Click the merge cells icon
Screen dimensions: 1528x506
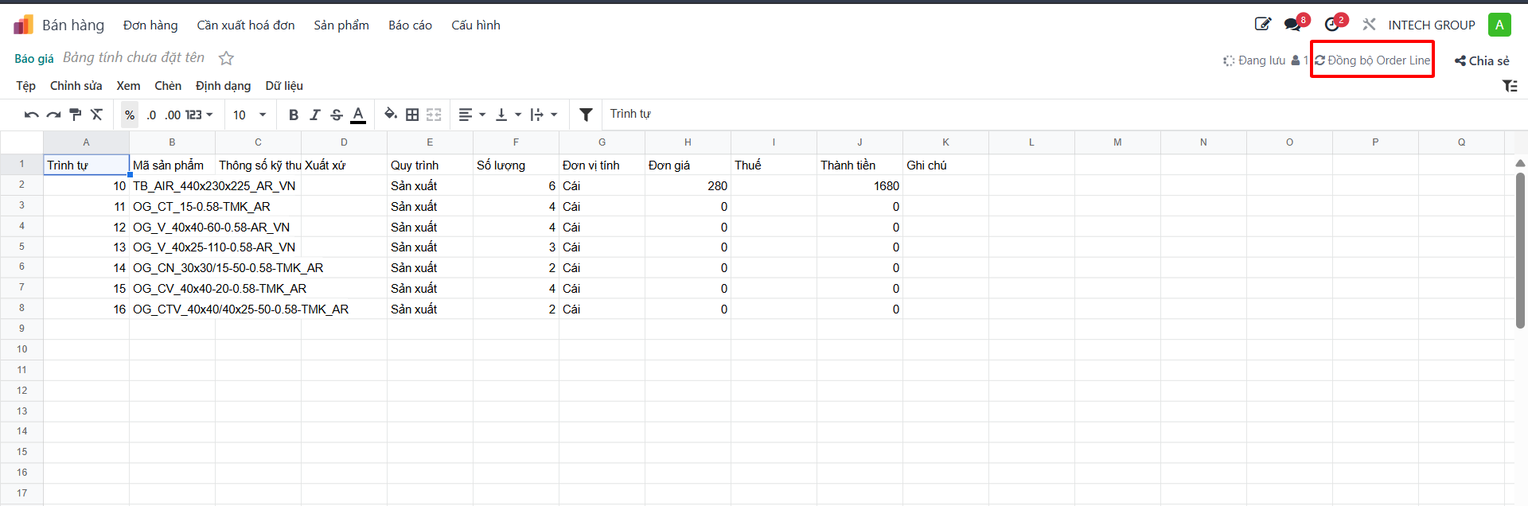point(434,115)
